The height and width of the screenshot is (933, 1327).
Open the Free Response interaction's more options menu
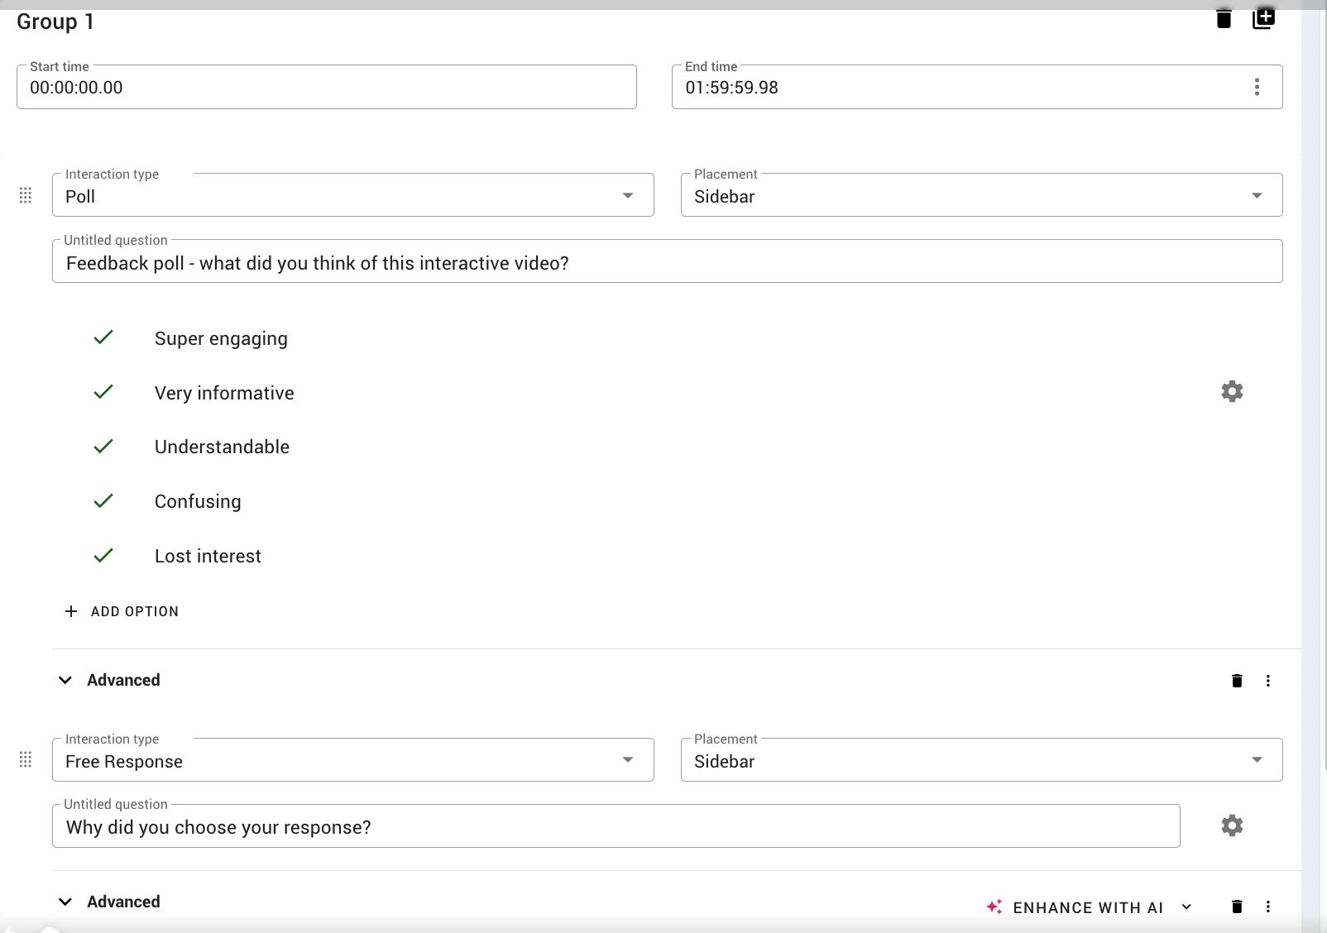coord(1268,907)
